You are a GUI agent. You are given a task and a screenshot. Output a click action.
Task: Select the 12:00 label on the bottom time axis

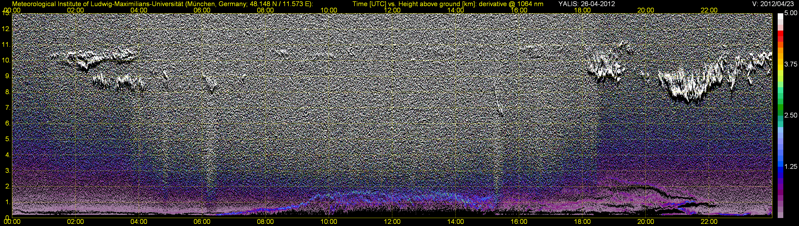tap(392, 222)
